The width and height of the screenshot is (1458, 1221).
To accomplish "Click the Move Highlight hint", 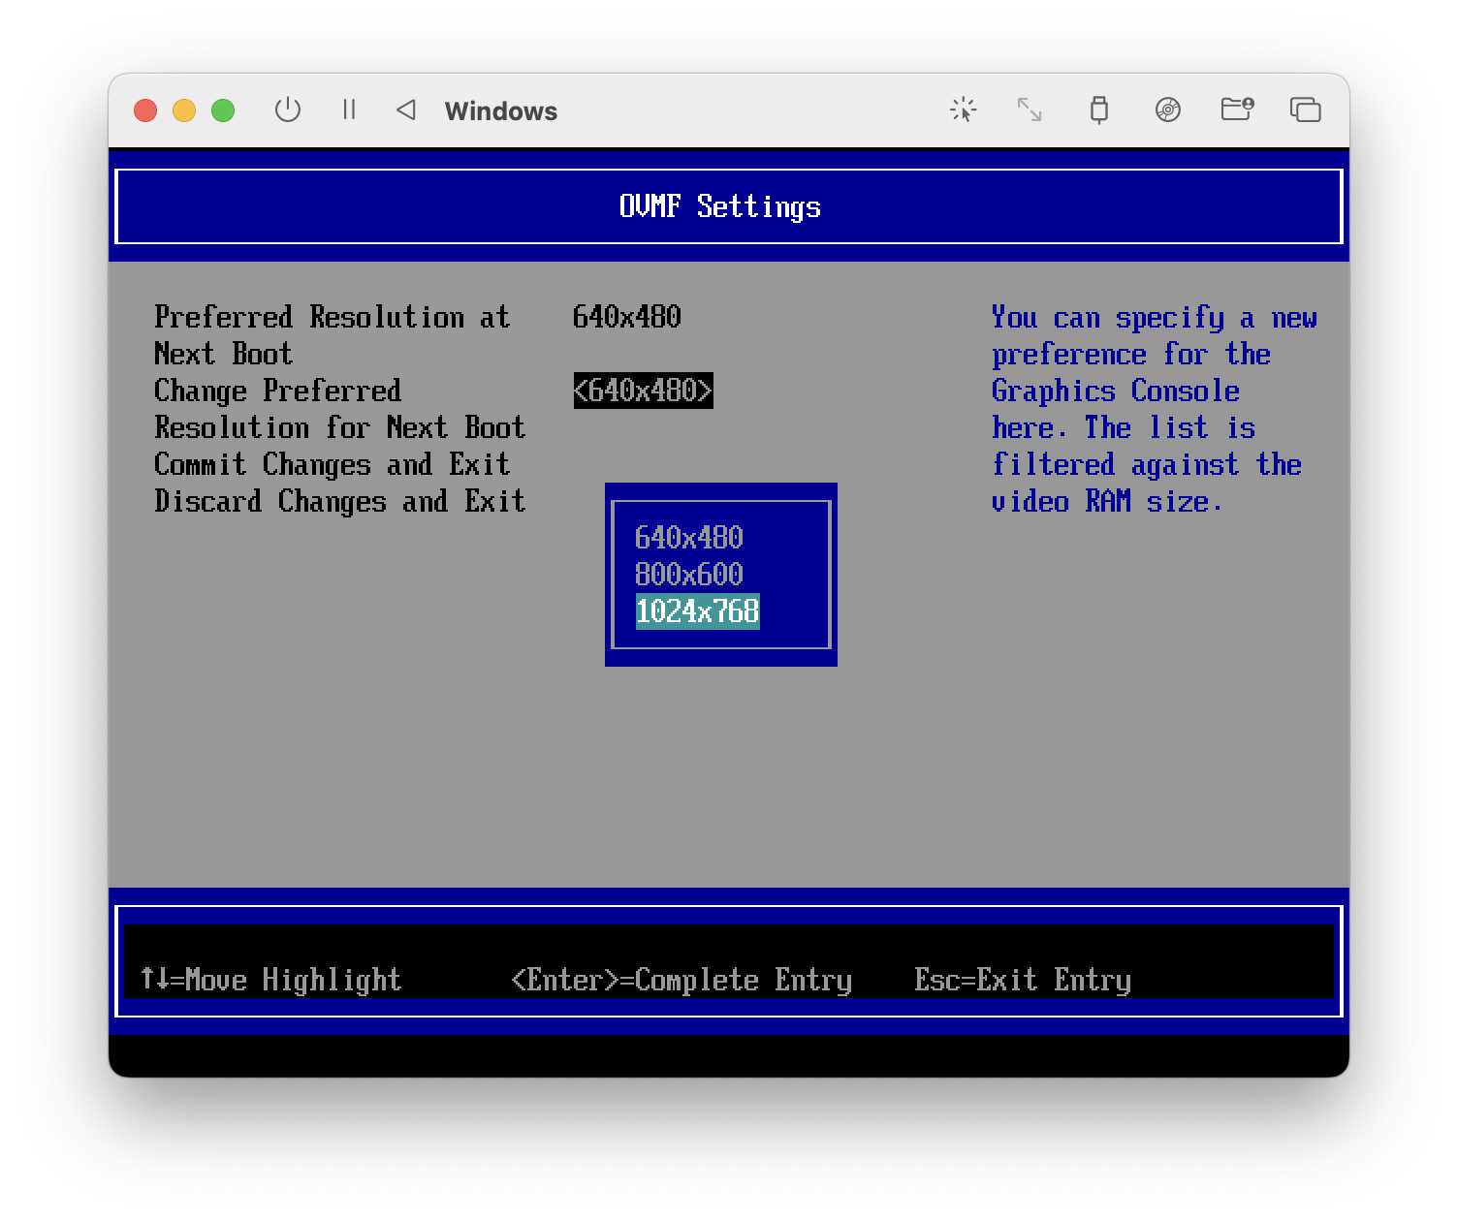I will pyautogui.click(x=270, y=980).
